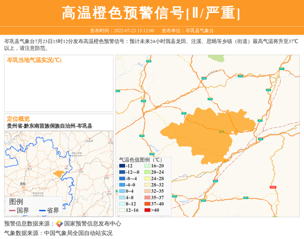304x239 pixels.
Task: Select the 35~37 temperature legend swatch
Action: click(x=147, y=197)
